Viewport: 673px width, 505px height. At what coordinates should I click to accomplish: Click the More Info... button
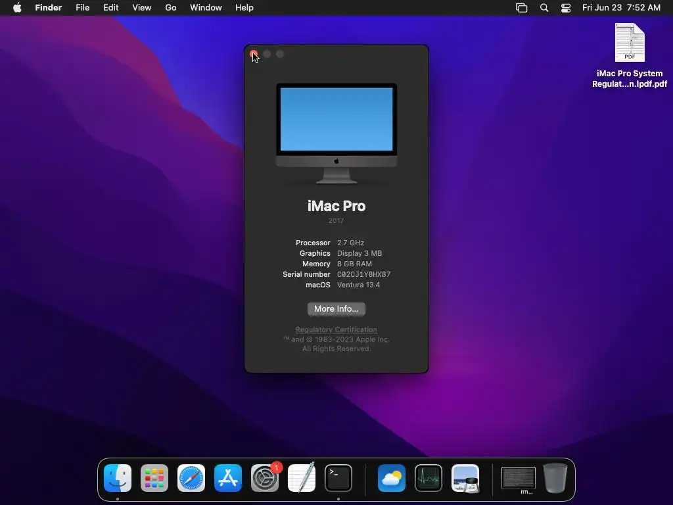336,309
